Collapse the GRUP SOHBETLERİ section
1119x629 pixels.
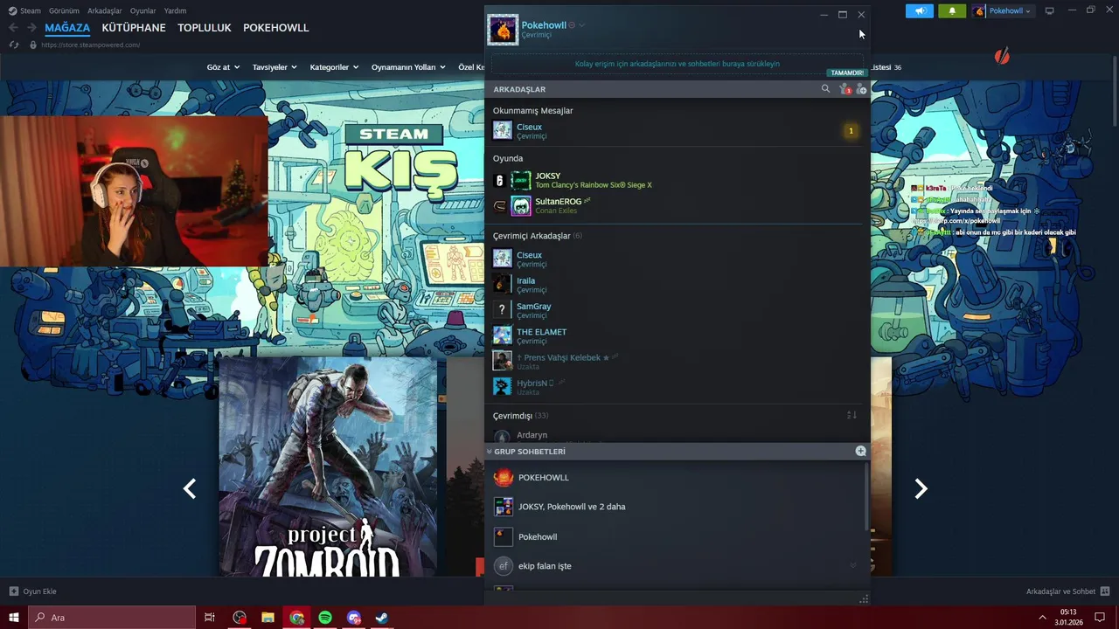[x=490, y=452]
